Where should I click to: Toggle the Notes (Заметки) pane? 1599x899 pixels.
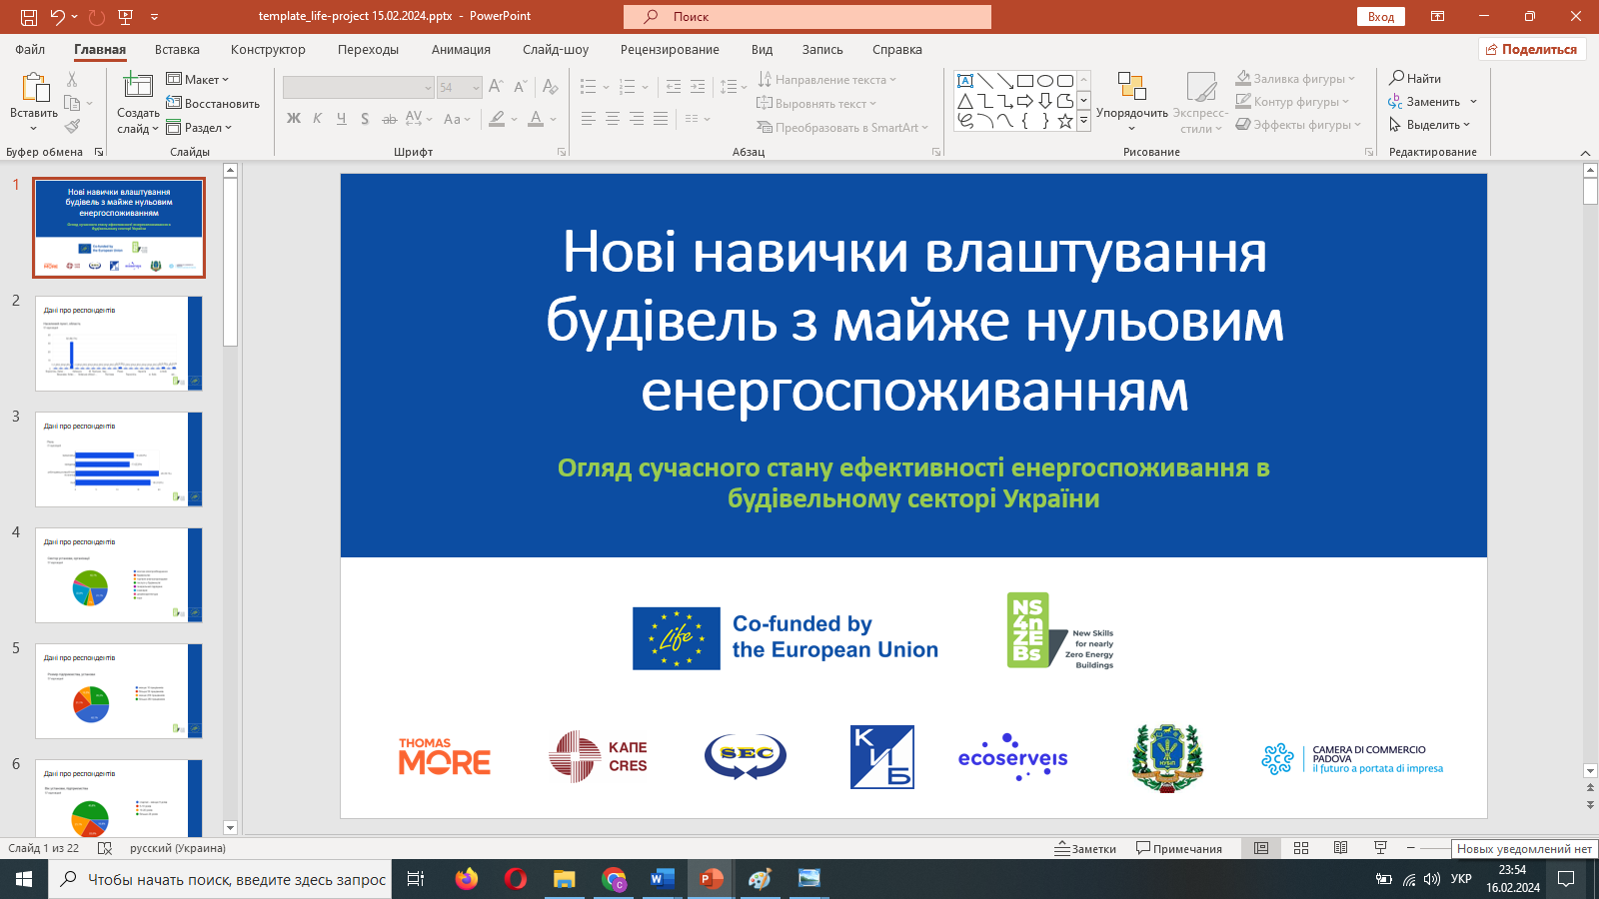[1085, 848]
